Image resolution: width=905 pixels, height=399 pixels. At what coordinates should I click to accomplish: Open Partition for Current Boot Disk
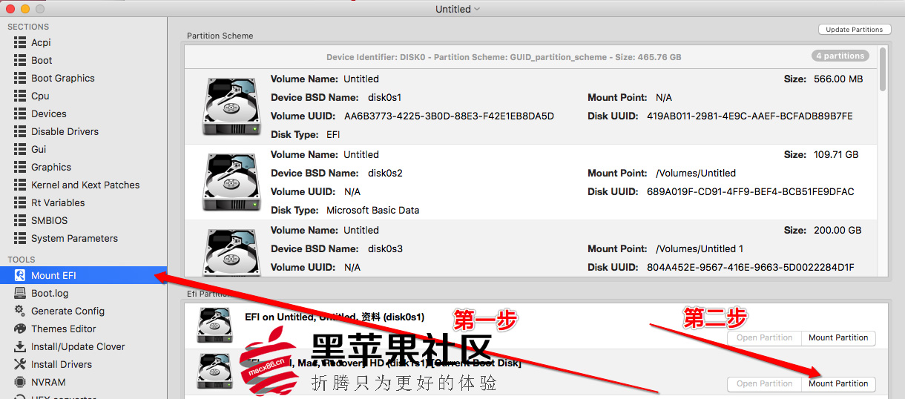click(765, 383)
